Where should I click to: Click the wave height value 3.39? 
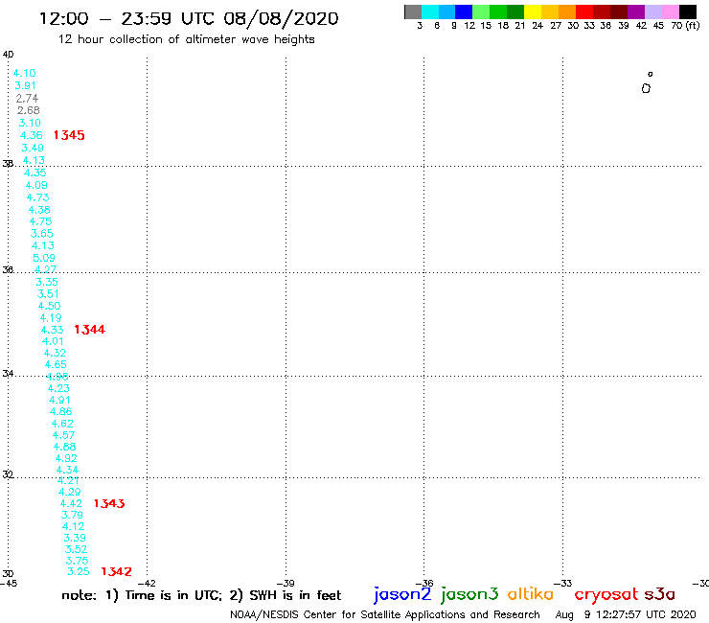(75, 538)
